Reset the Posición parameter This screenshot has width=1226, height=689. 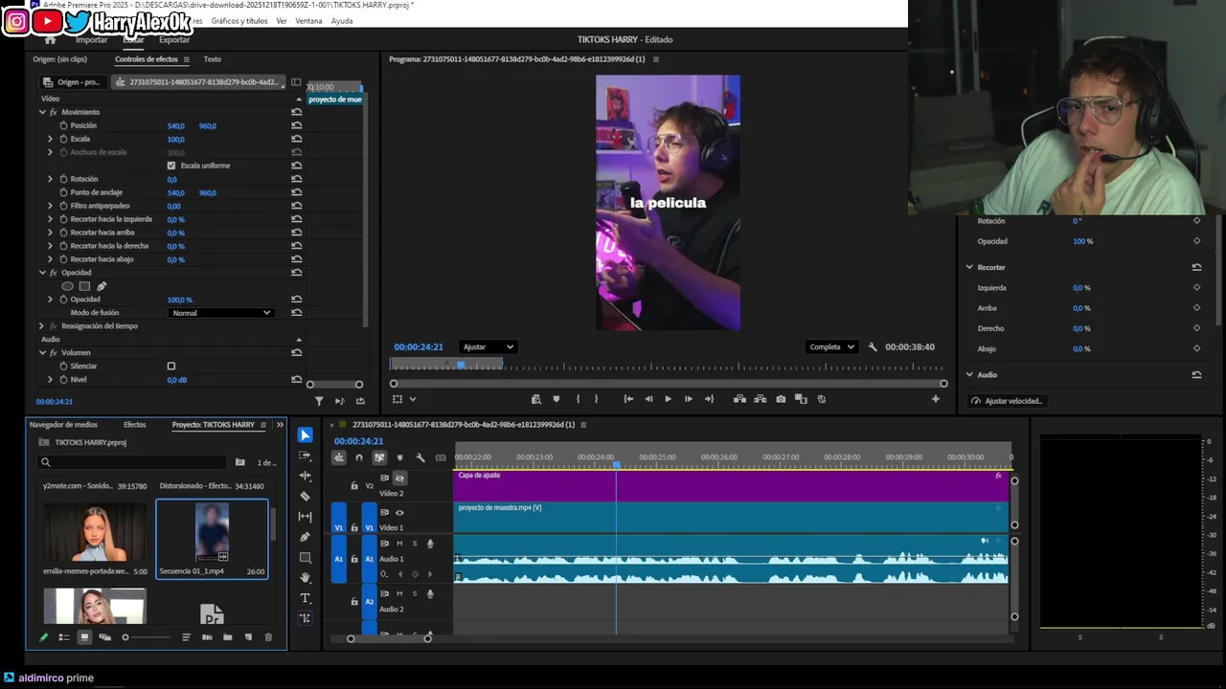297,125
